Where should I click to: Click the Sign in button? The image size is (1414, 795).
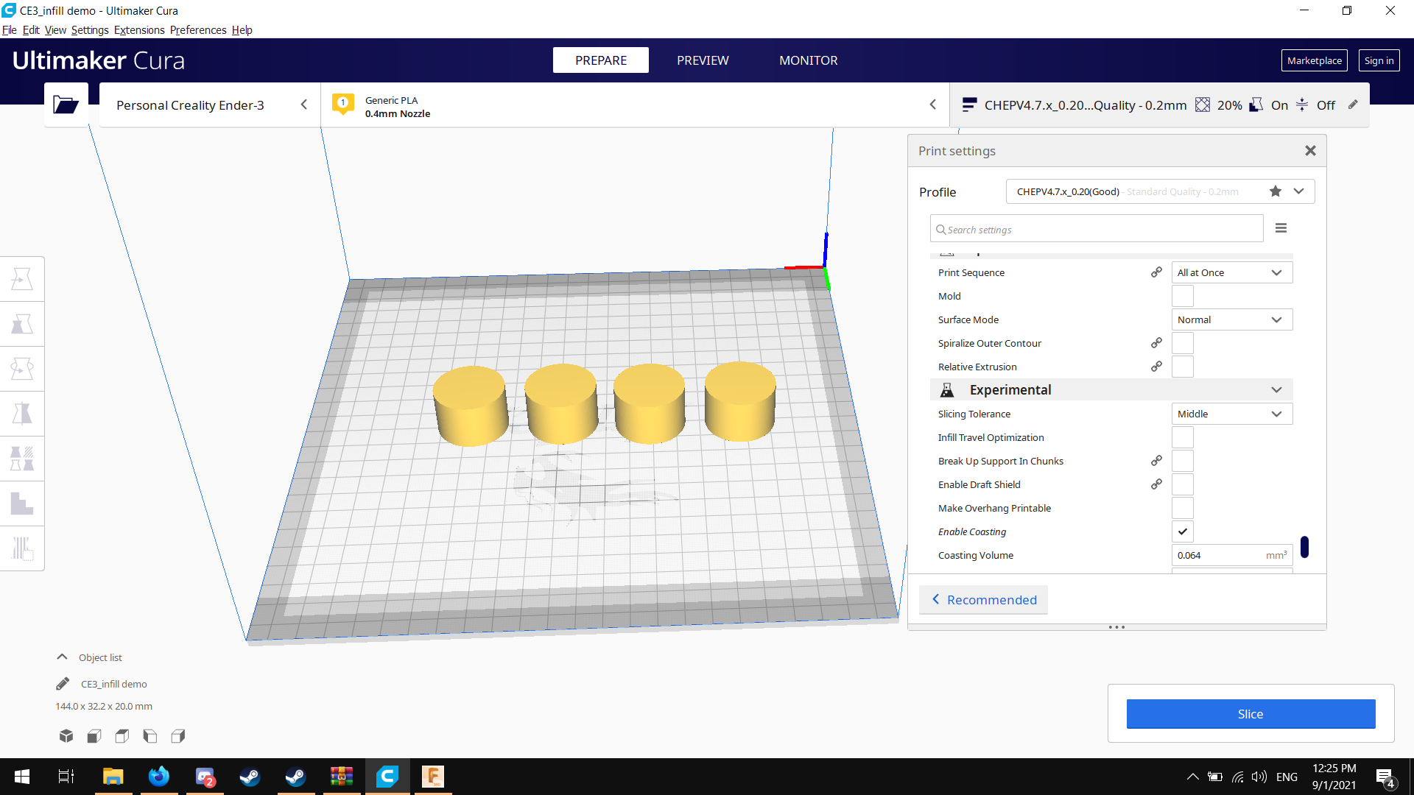pyautogui.click(x=1379, y=60)
